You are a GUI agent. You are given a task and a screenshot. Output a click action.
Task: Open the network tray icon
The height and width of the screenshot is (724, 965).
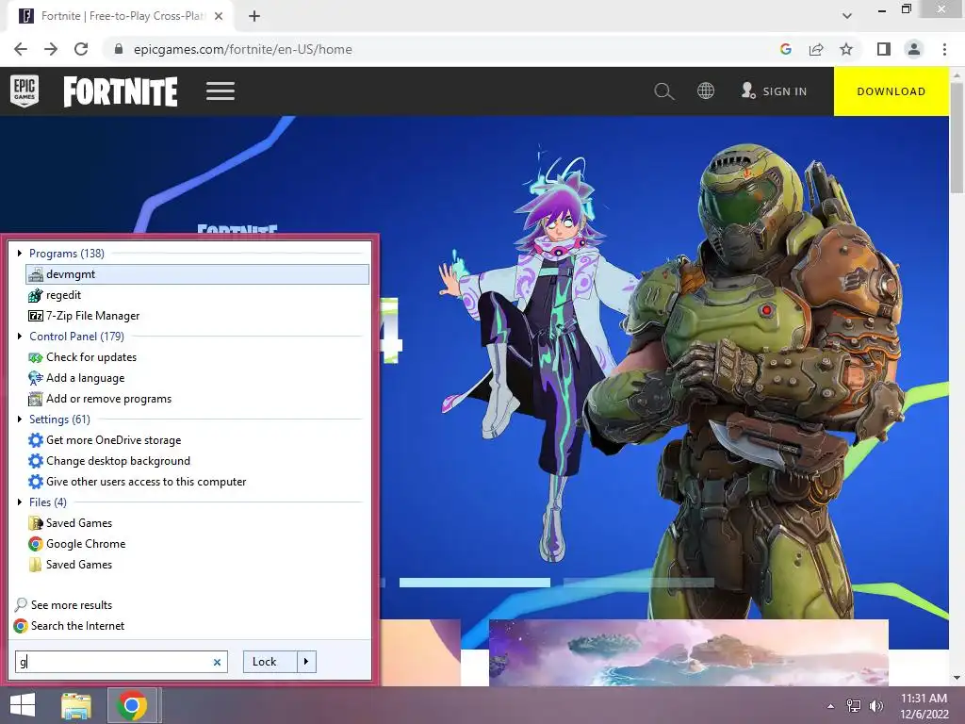(854, 706)
